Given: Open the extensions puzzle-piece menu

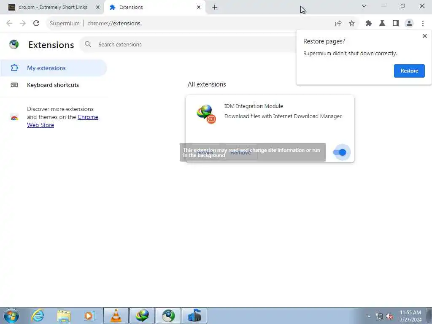Looking at the screenshot, I should pos(369,24).
